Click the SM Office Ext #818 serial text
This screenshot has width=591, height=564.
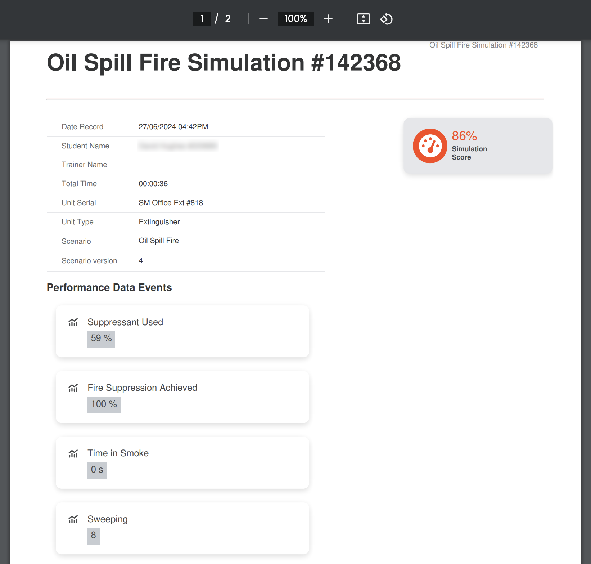(171, 203)
